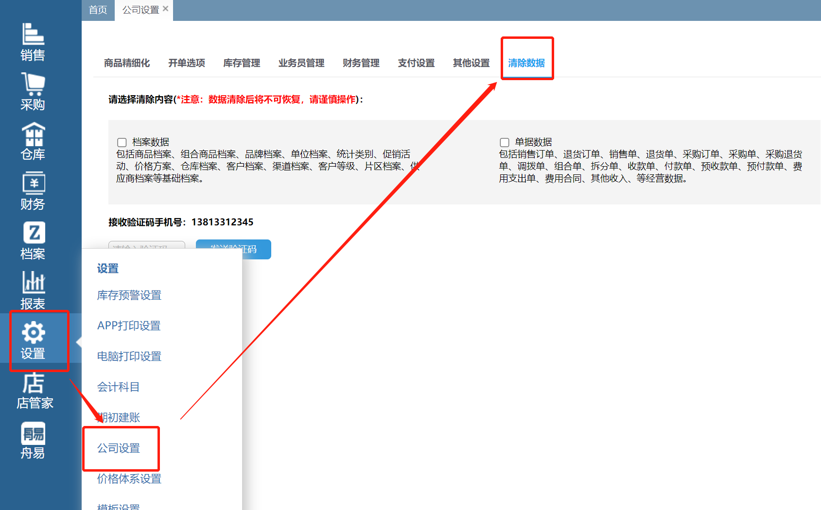Click the 单据数据 description paragraph
This screenshot has width=821, height=510.
point(650,167)
